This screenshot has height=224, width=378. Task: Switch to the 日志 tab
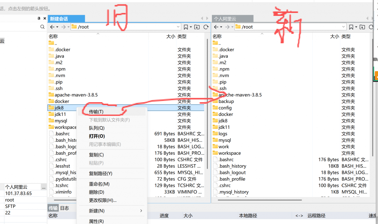[65, 208]
